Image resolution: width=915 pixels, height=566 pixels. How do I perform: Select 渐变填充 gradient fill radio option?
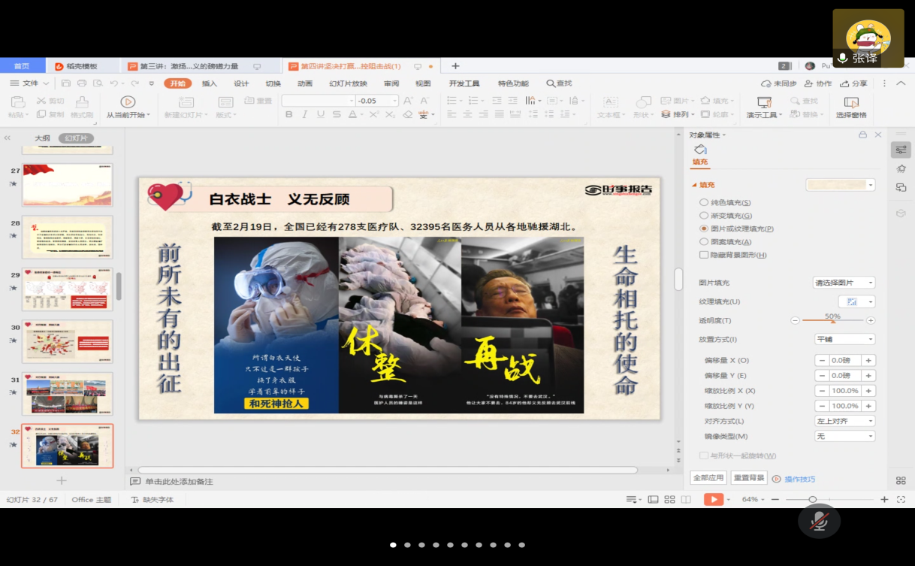click(x=704, y=216)
